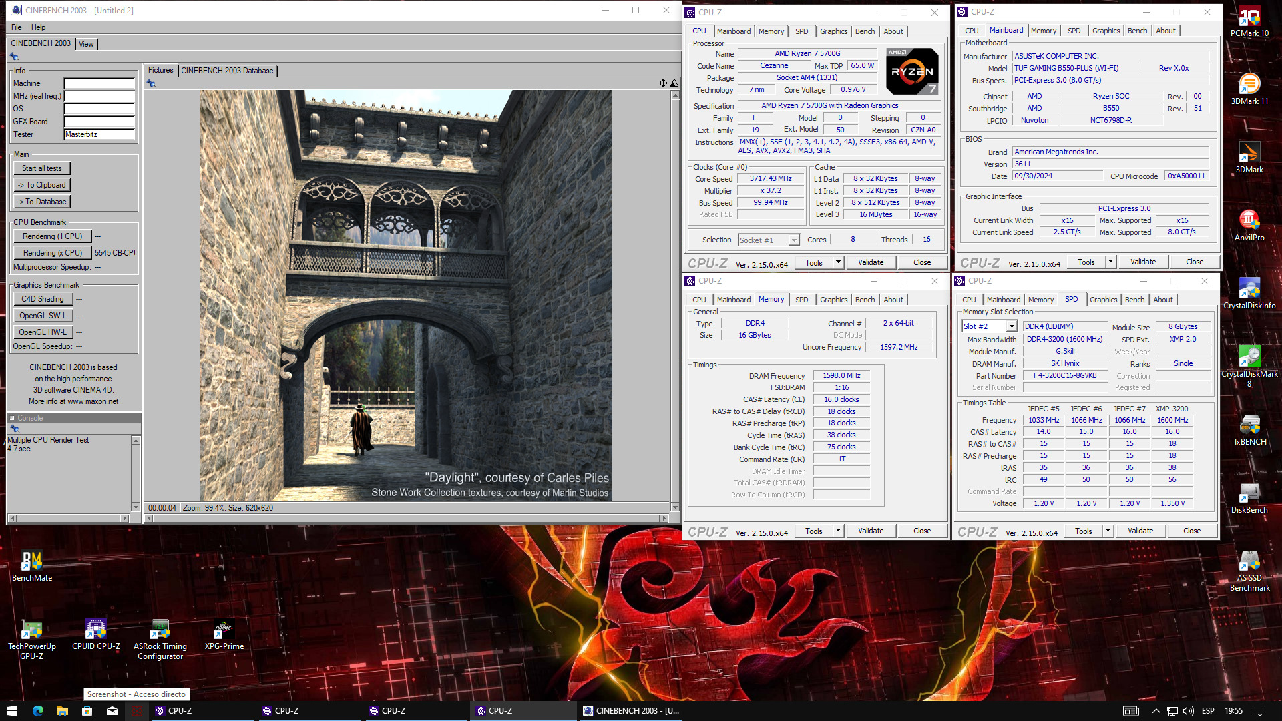Click the pin icon in Console panel
The height and width of the screenshot is (721, 1282).
click(14, 429)
